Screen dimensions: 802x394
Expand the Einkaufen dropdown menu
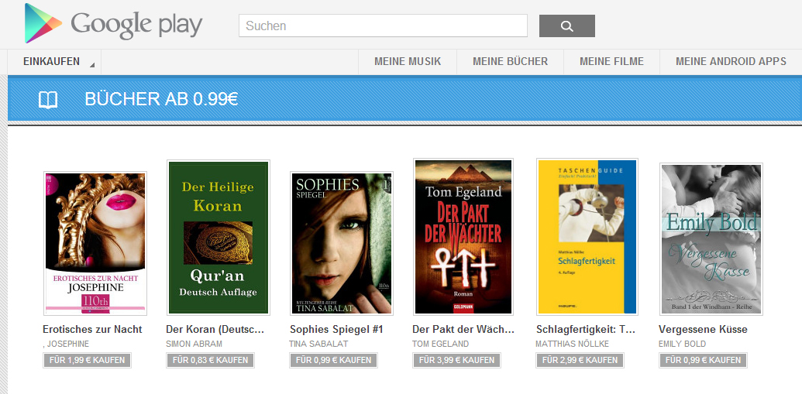[x=54, y=62]
